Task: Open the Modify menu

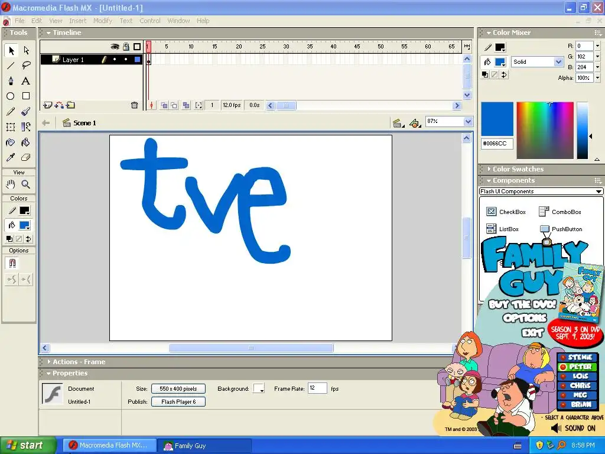Action: (103, 21)
